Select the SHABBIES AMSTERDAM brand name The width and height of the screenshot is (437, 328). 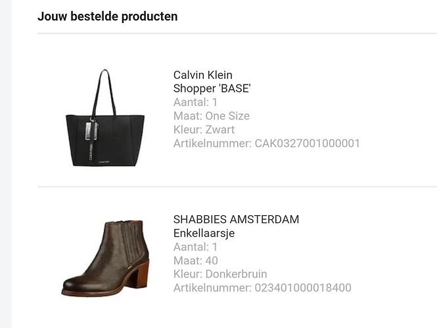[236, 219]
